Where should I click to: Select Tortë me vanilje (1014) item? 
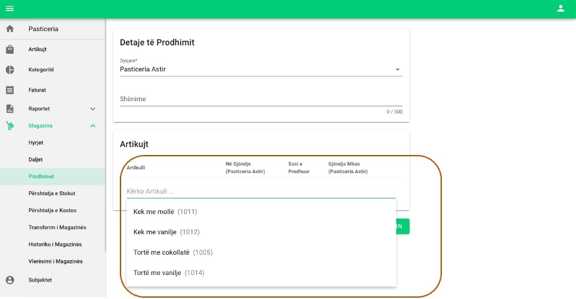168,273
